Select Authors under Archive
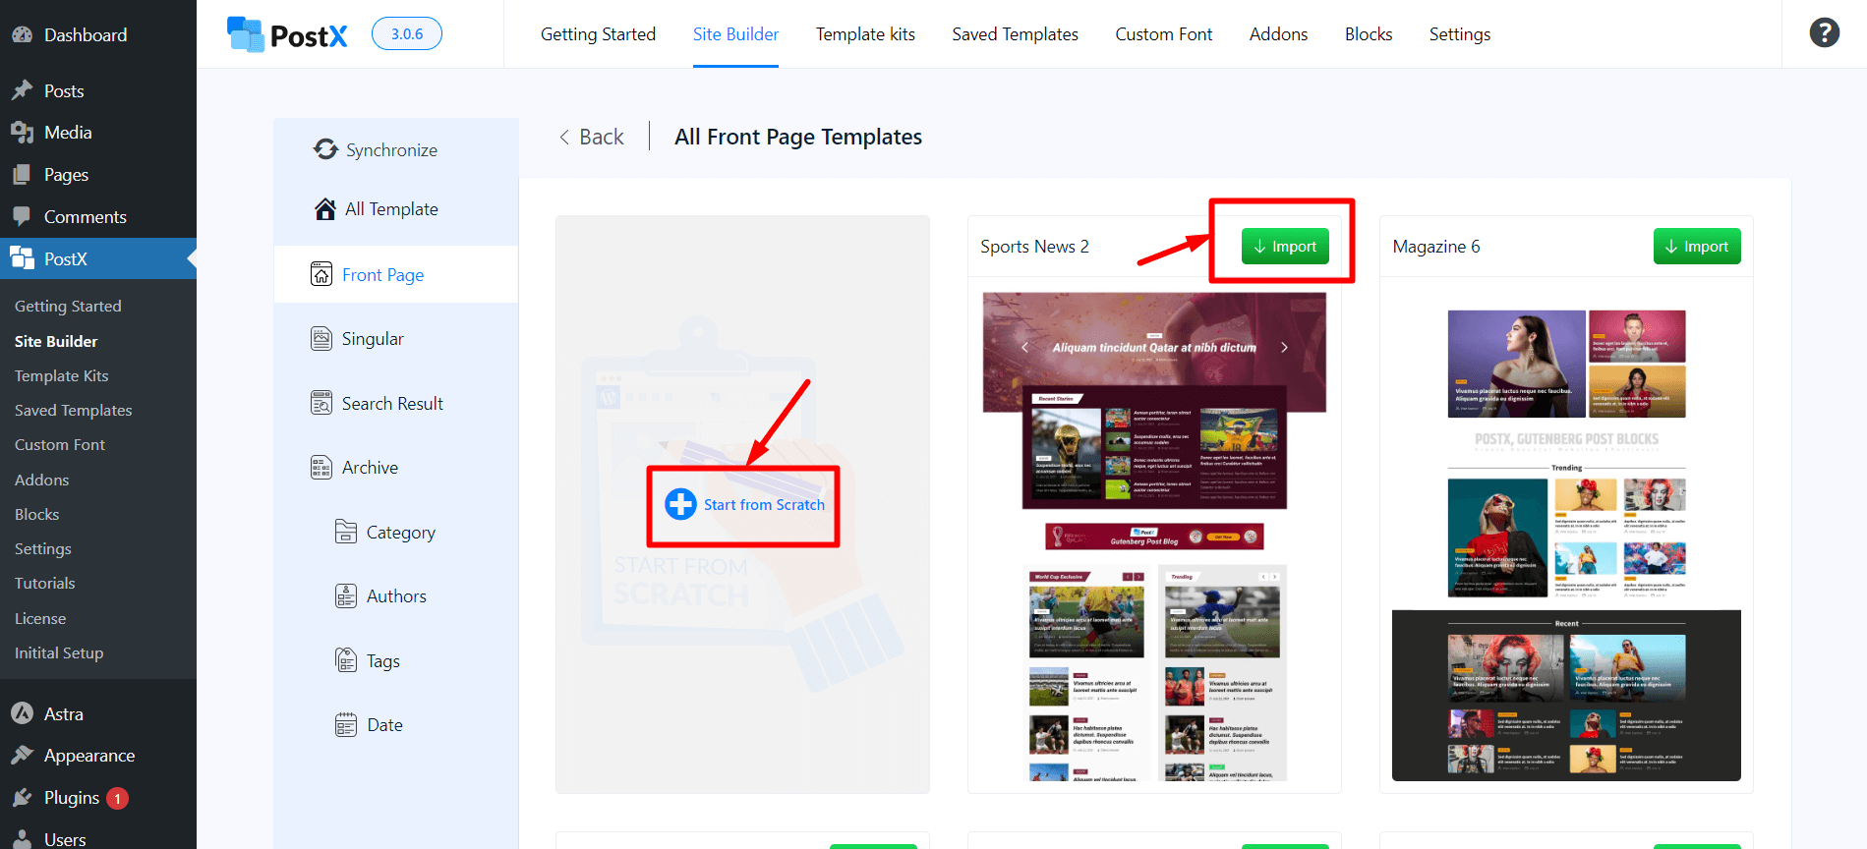 click(x=396, y=596)
